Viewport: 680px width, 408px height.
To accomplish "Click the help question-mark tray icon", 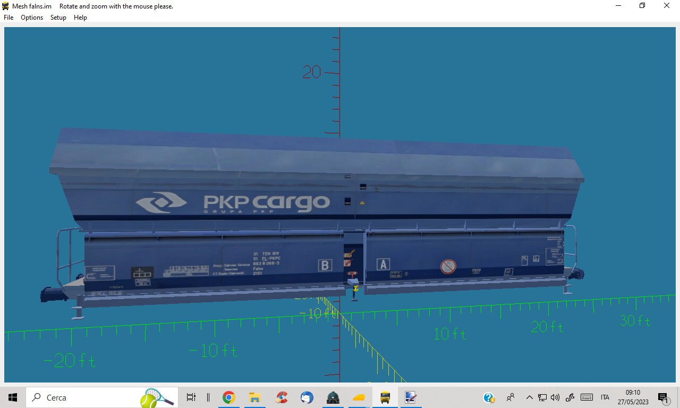I will point(489,397).
